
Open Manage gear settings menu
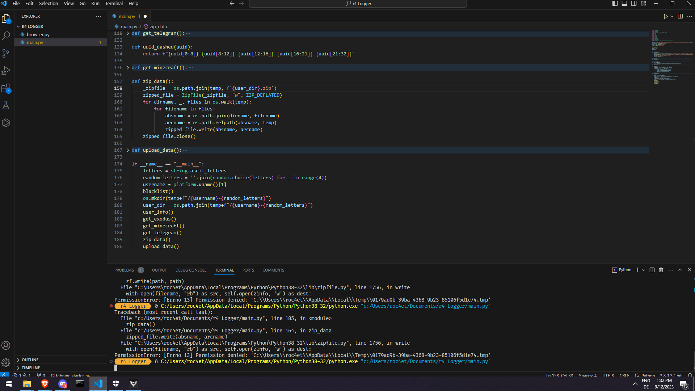tap(6, 362)
